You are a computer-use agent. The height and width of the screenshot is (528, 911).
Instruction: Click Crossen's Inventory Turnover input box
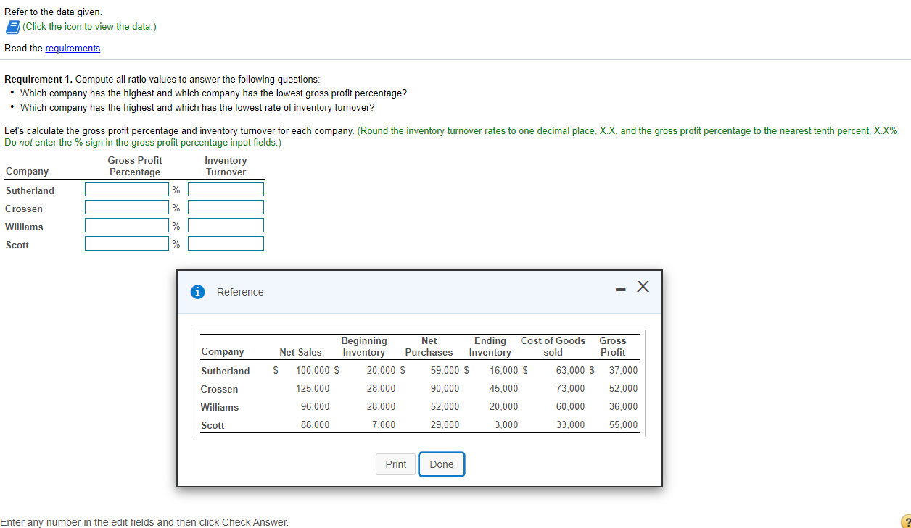[226, 206]
